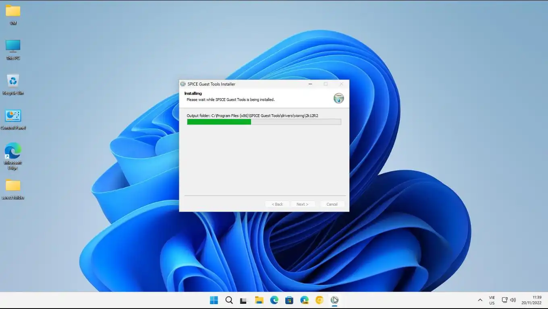Open This PC desktop icon
The height and width of the screenshot is (309, 548).
13,50
